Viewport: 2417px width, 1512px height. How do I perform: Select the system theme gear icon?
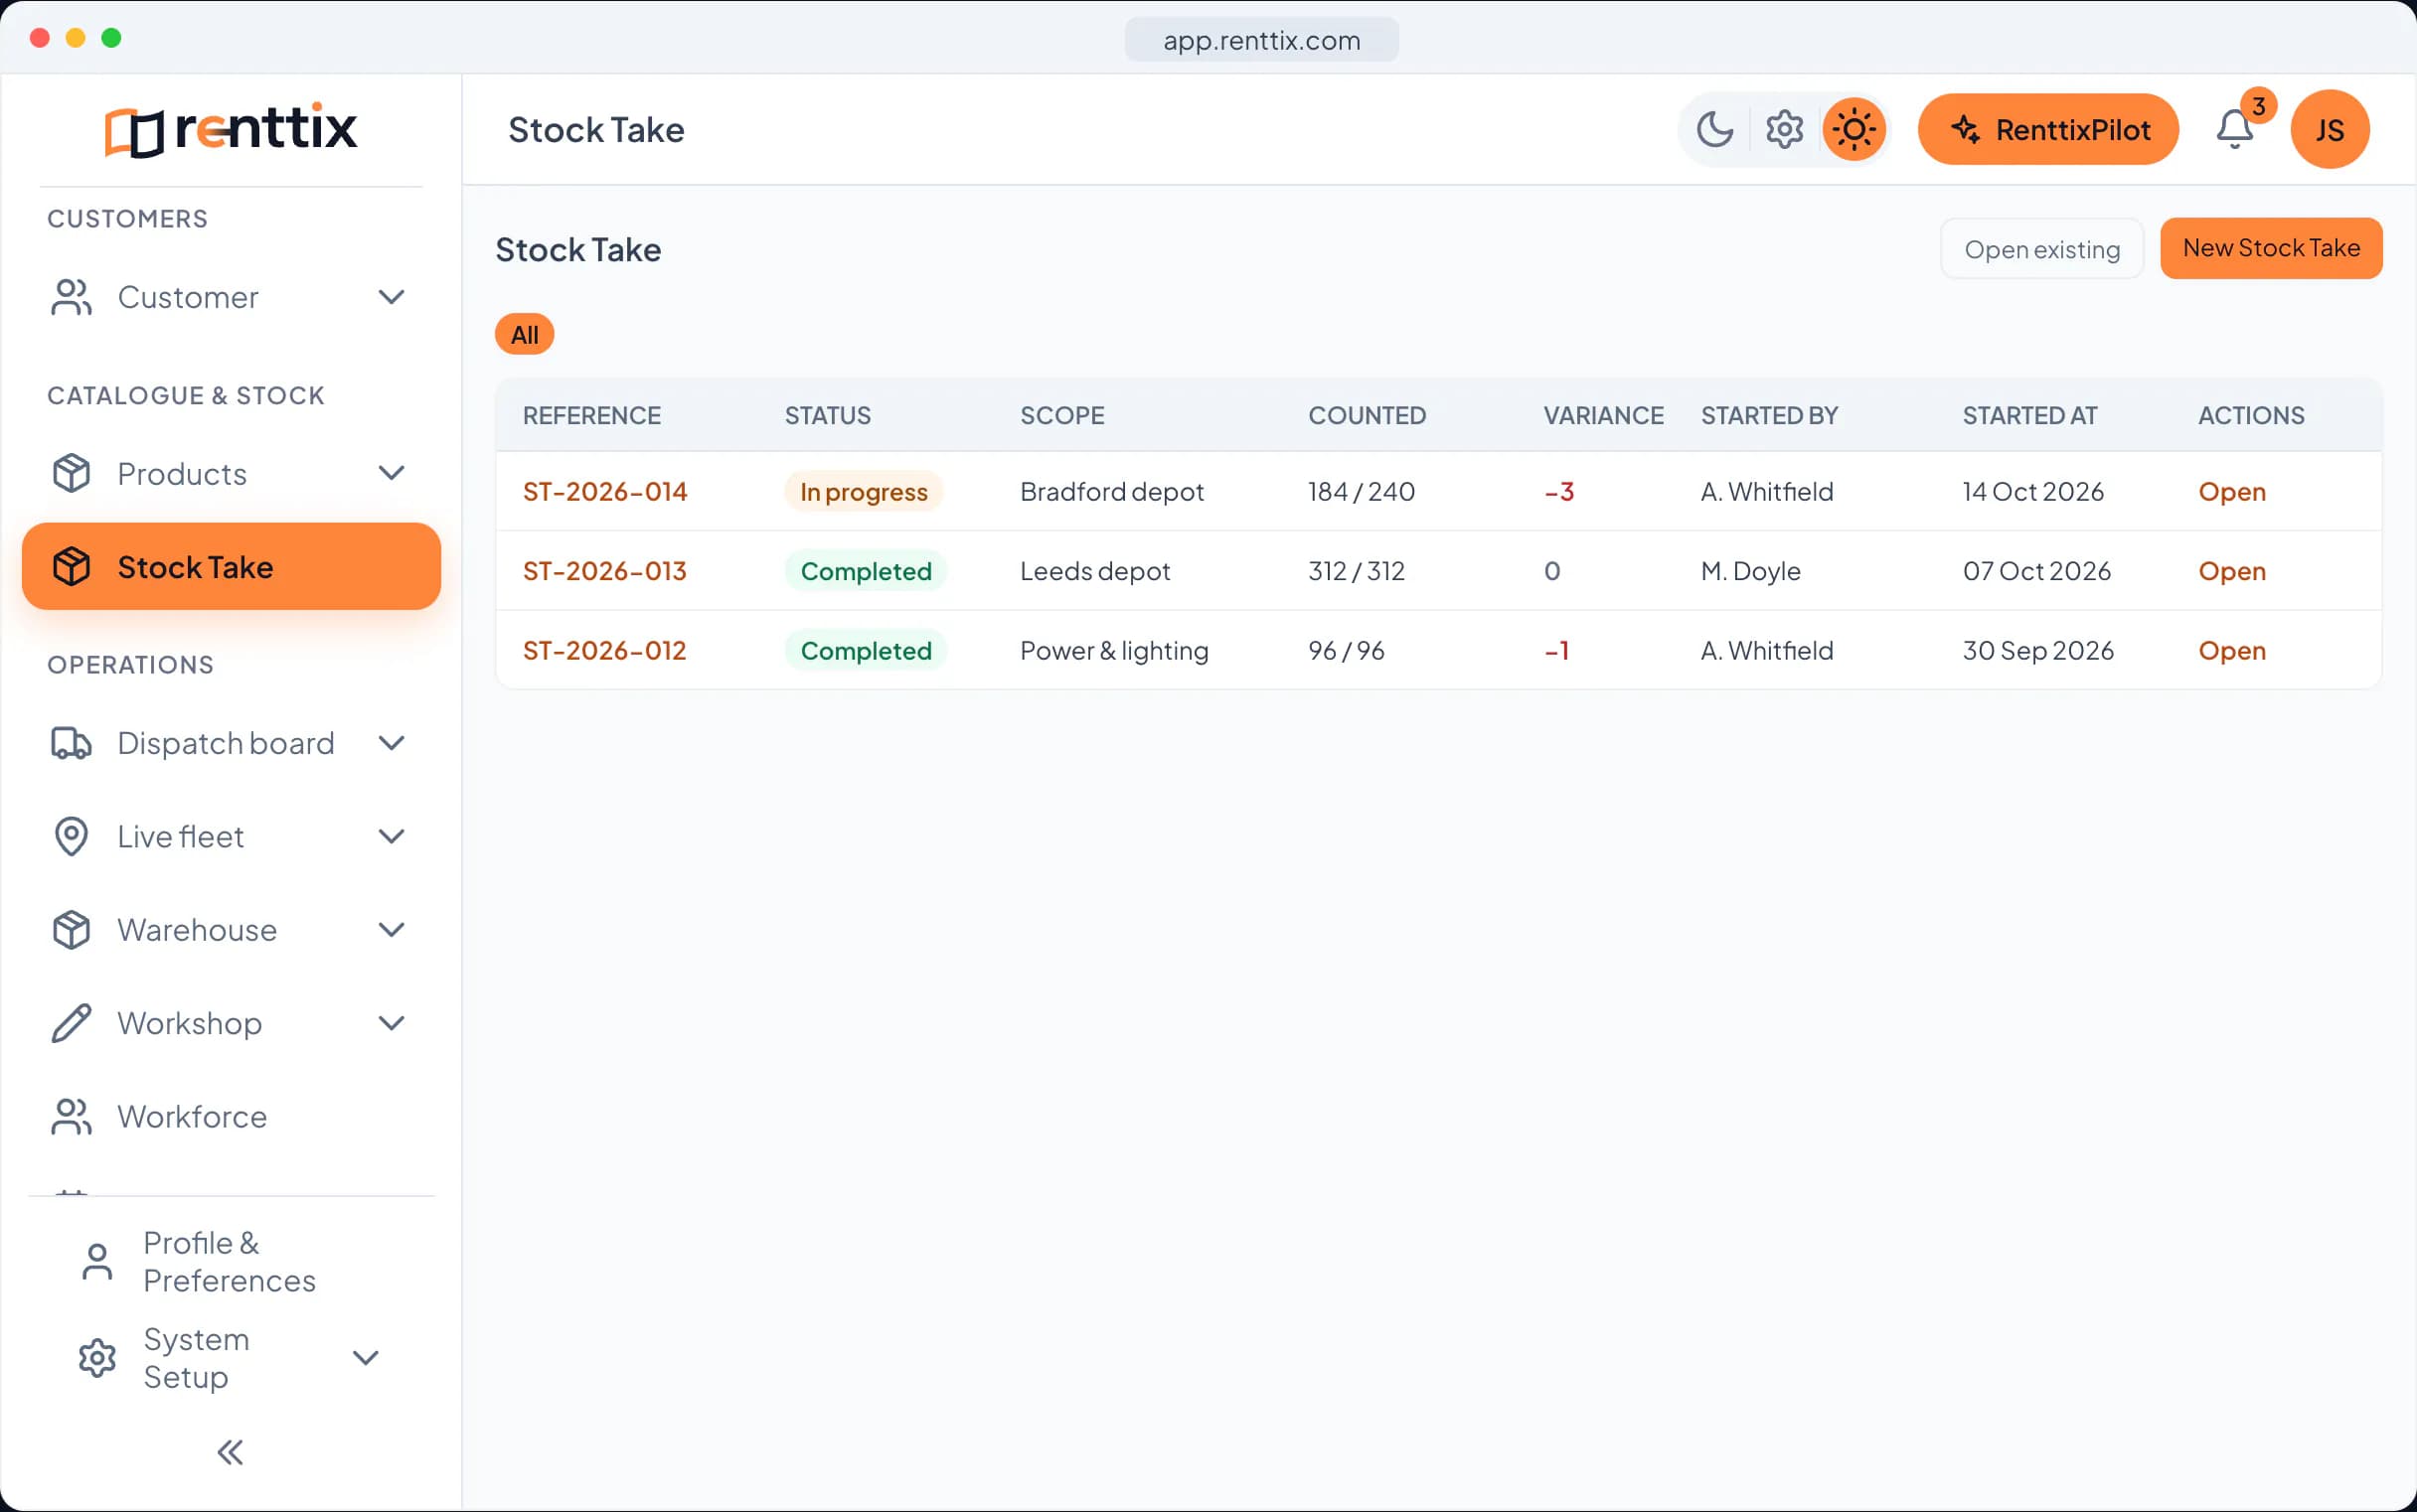click(1784, 130)
